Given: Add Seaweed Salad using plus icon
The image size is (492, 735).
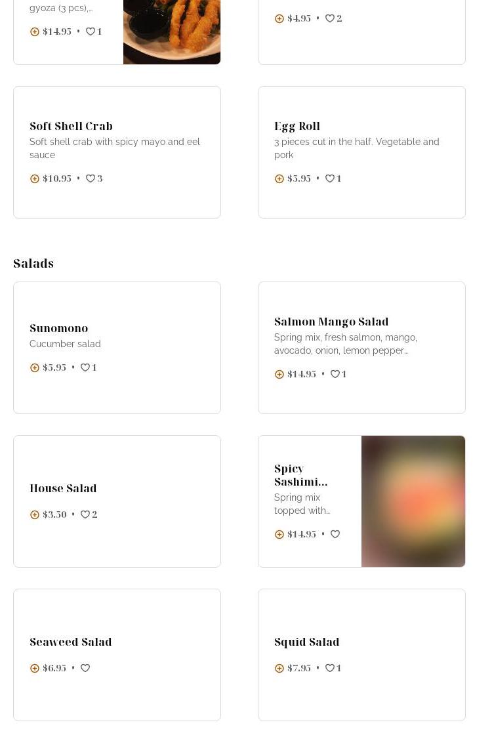Looking at the screenshot, I should point(35,668).
